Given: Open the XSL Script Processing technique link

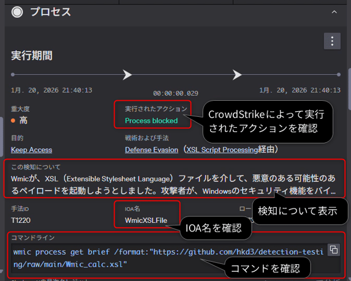Looking at the screenshot, I should tap(222, 150).
